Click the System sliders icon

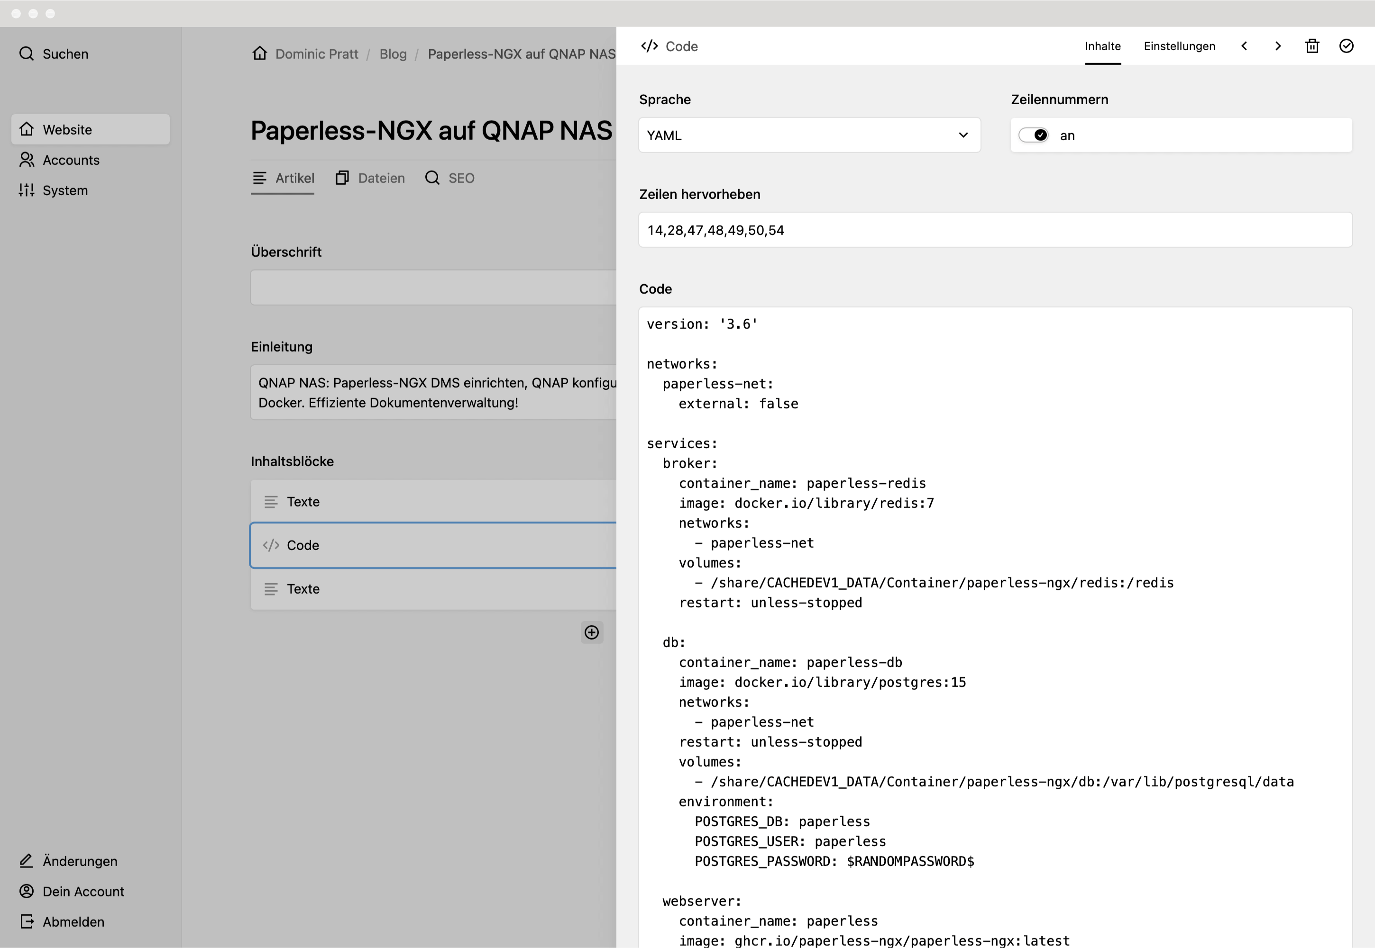point(26,190)
